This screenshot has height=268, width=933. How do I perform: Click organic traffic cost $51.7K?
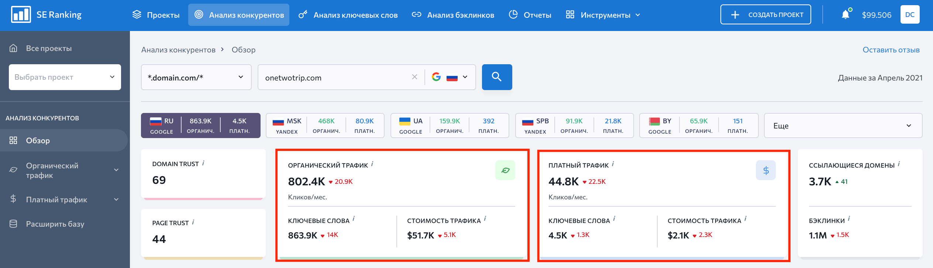420,235
